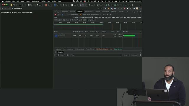Toggle Chrome side panel icon
189x106 pixels.
[134, 9]
